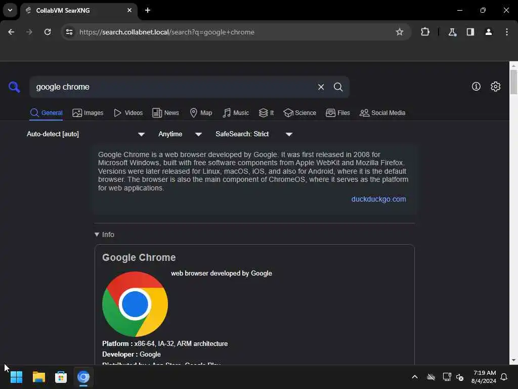This screenshot has height=389, width=518.
Task: Submit search with the magnifier button
Action: [x=338, y=87]
